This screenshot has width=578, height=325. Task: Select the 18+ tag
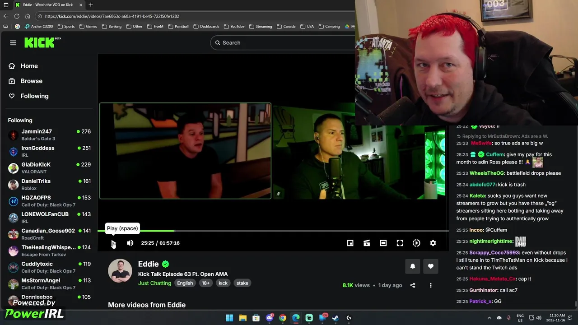tap(205, 283)
